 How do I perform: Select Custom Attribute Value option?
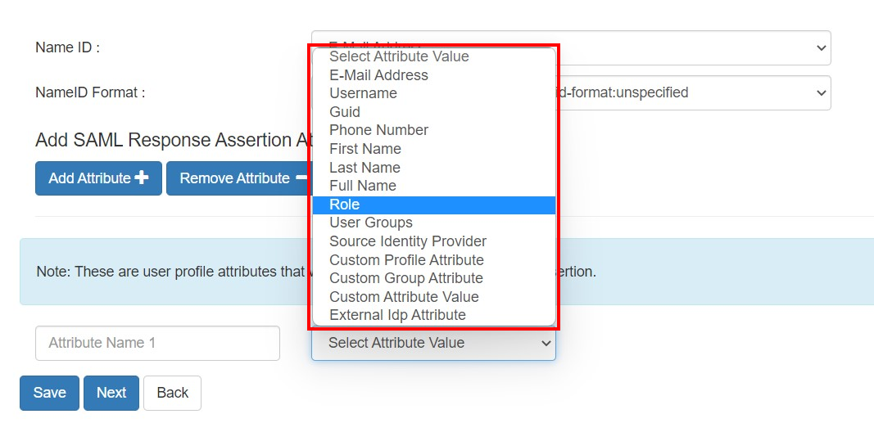(433, 297)
